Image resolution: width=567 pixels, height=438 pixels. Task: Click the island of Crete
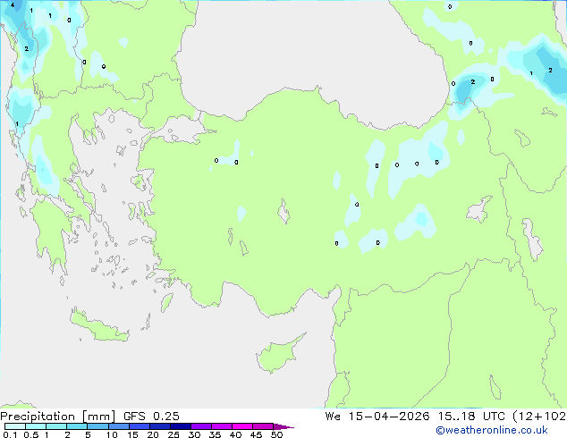coord(99,326)
